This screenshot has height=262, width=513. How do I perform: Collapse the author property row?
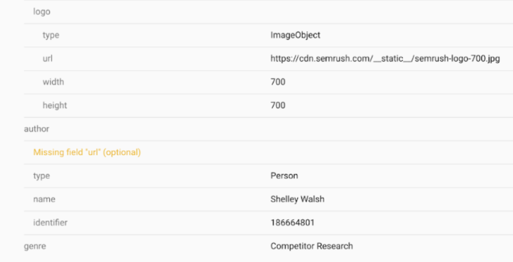click(268, 129)
